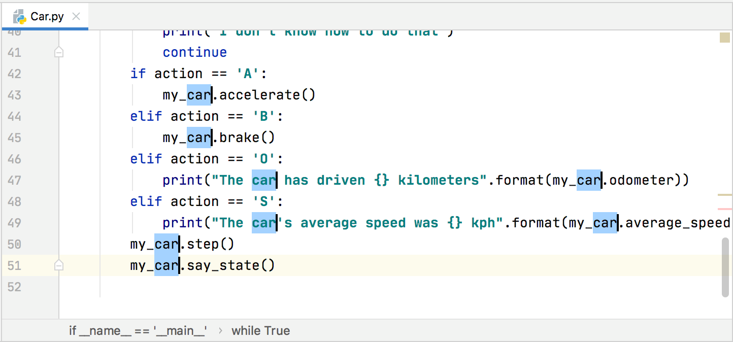Close the Car.py tab
733x342 pixels.
pyautogui.click(x=76, y=16)
